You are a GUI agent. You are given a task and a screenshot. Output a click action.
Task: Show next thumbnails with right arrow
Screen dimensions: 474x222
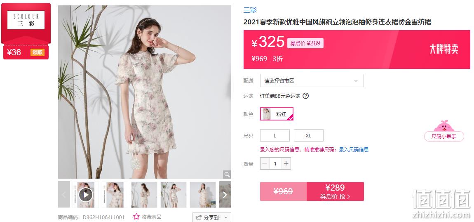(225, 194)
